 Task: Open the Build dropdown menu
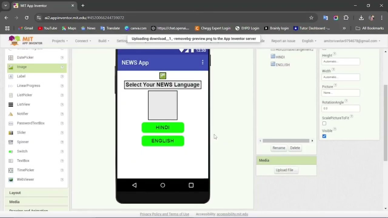tap(103, 41)
